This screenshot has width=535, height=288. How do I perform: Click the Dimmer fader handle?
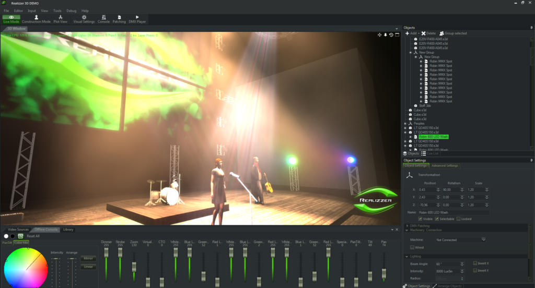click(x=107, y=253)
